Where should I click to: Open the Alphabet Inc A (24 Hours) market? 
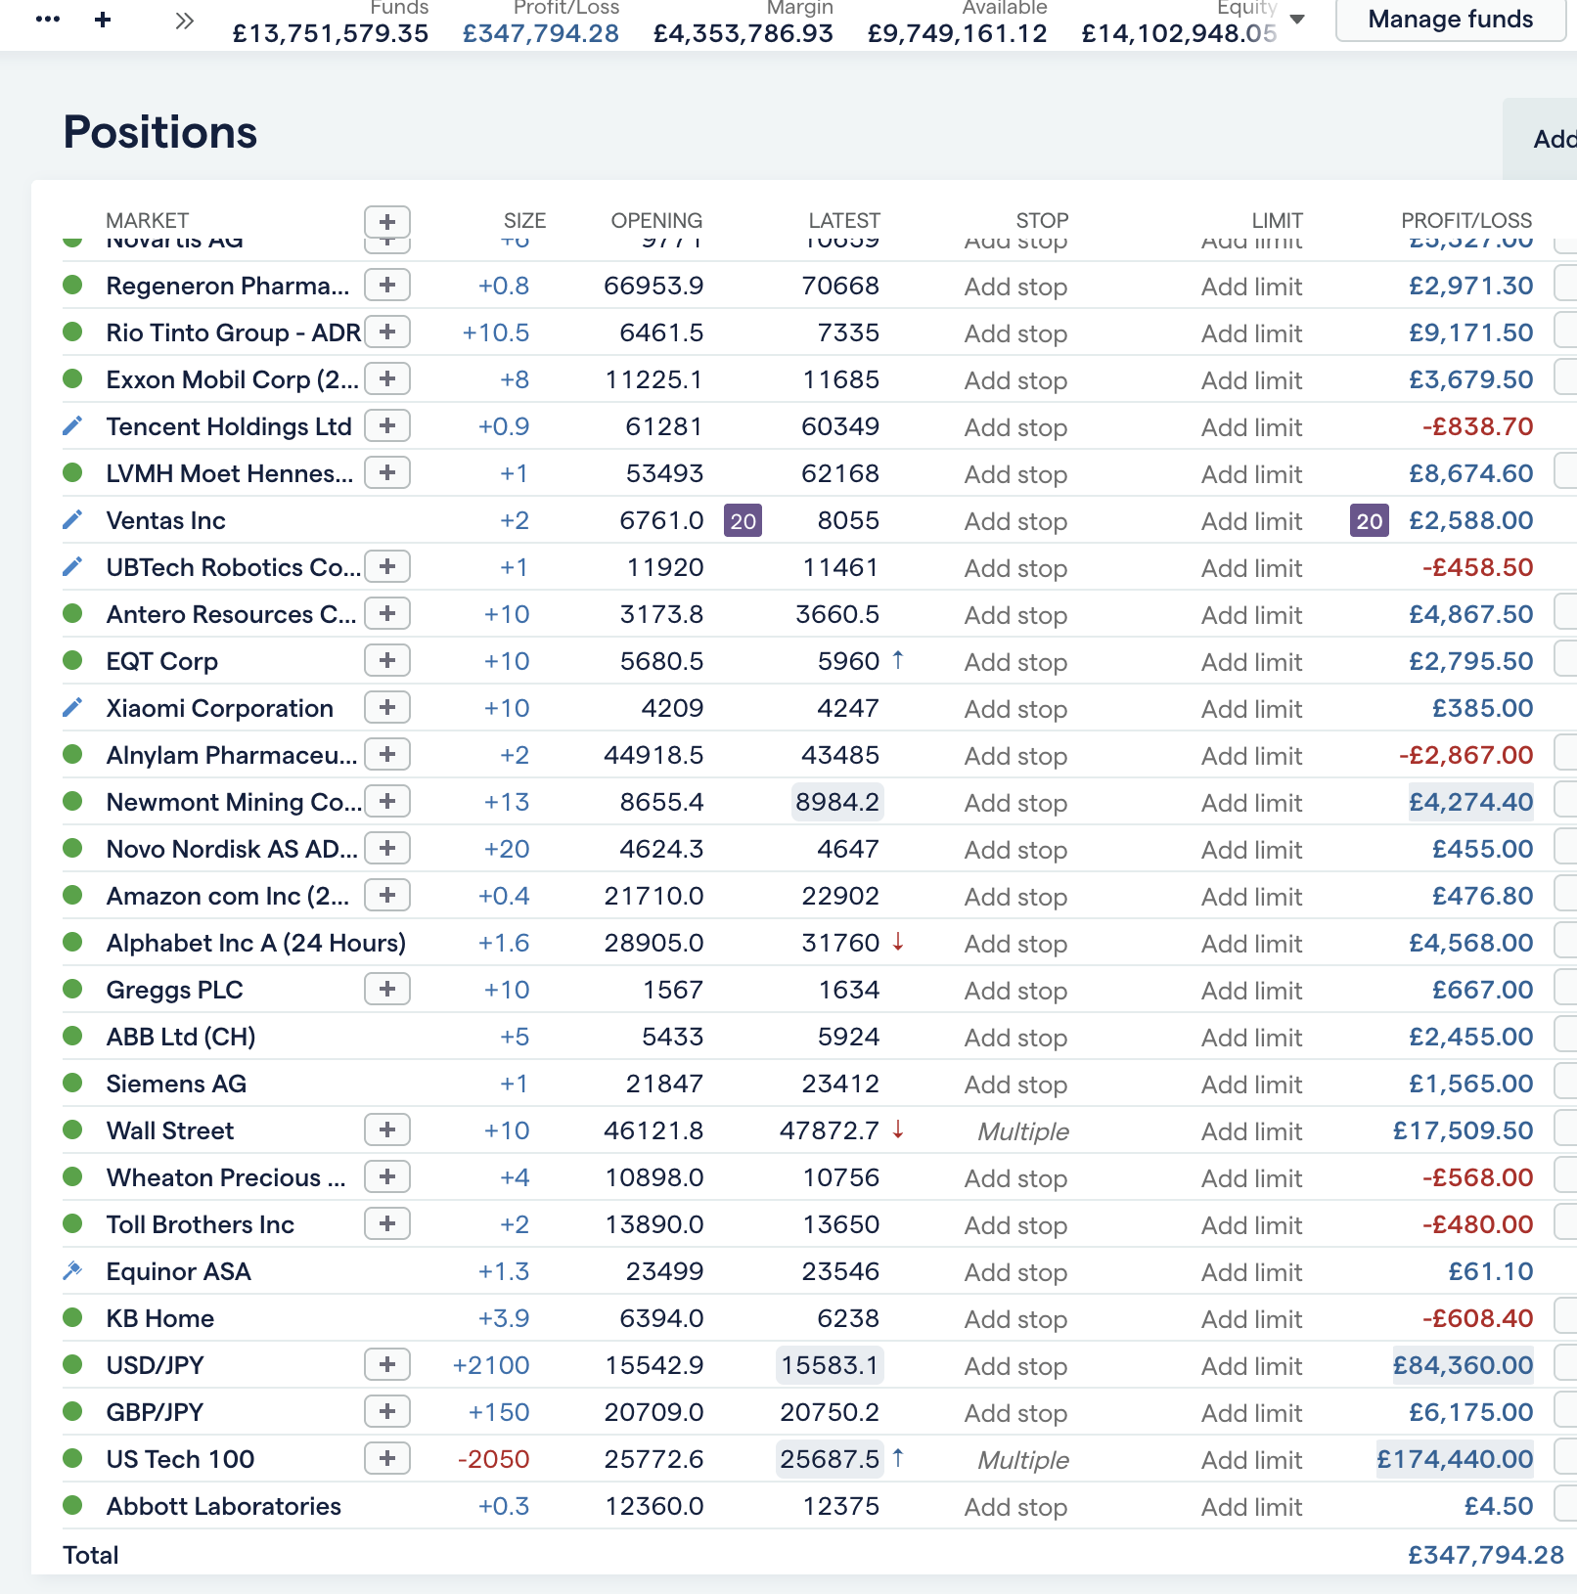255,943
